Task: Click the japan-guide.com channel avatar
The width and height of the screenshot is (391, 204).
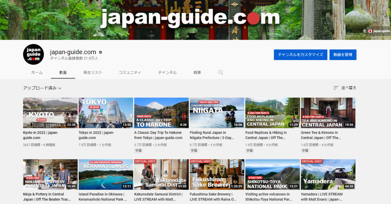Action: click(x=33, y=54)
